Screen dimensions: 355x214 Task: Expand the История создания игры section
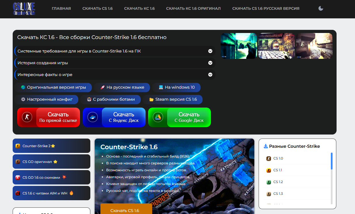coord(210,63)
